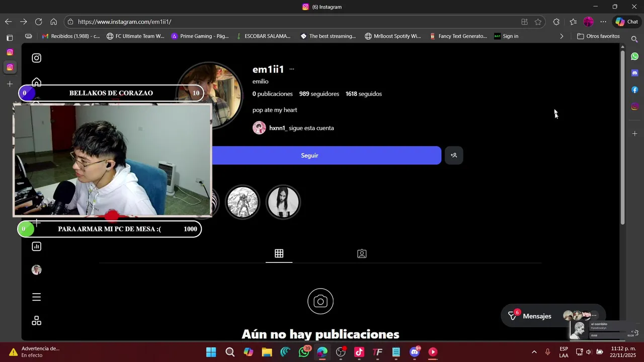Open File Explorer from taskbar
644x362 pixels.
(x=267, y=352)
